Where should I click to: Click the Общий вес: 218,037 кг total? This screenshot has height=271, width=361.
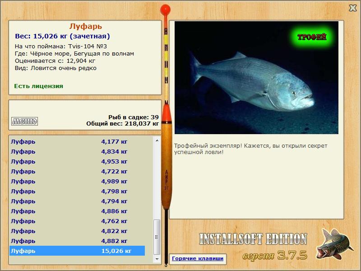122,124
